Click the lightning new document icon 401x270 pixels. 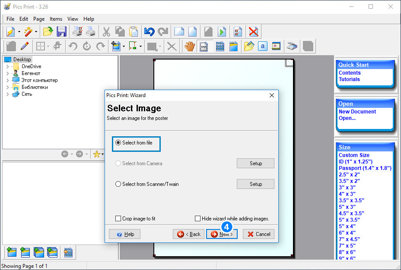[11, 32]
